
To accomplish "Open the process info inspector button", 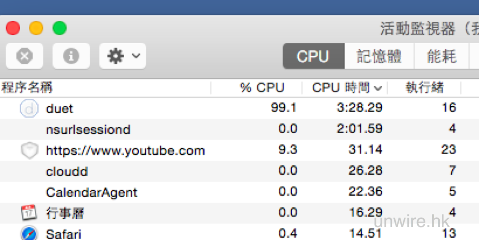I will [x=71, y=56].
